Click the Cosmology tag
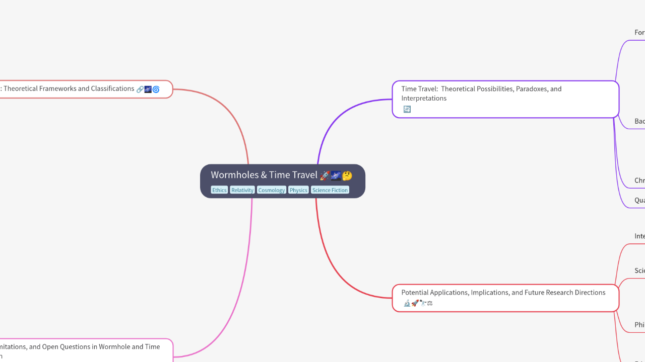The width and height of the screenshot is (645, 362). pyautogui.click(x=272, y=190)
